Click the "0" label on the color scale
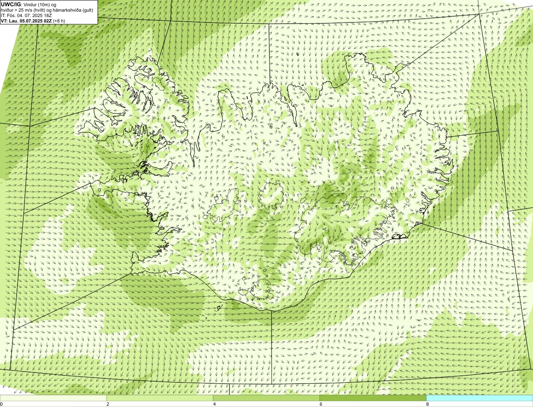533x407 pixels. pyautogui.click(x=1, y=404)
